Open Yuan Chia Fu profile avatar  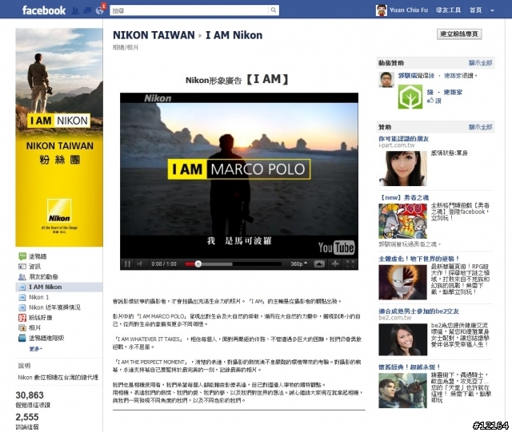(x=381, y=10)
